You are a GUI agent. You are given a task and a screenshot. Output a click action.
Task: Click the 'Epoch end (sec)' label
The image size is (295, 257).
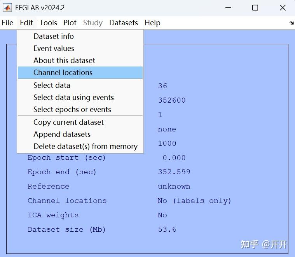62,172
